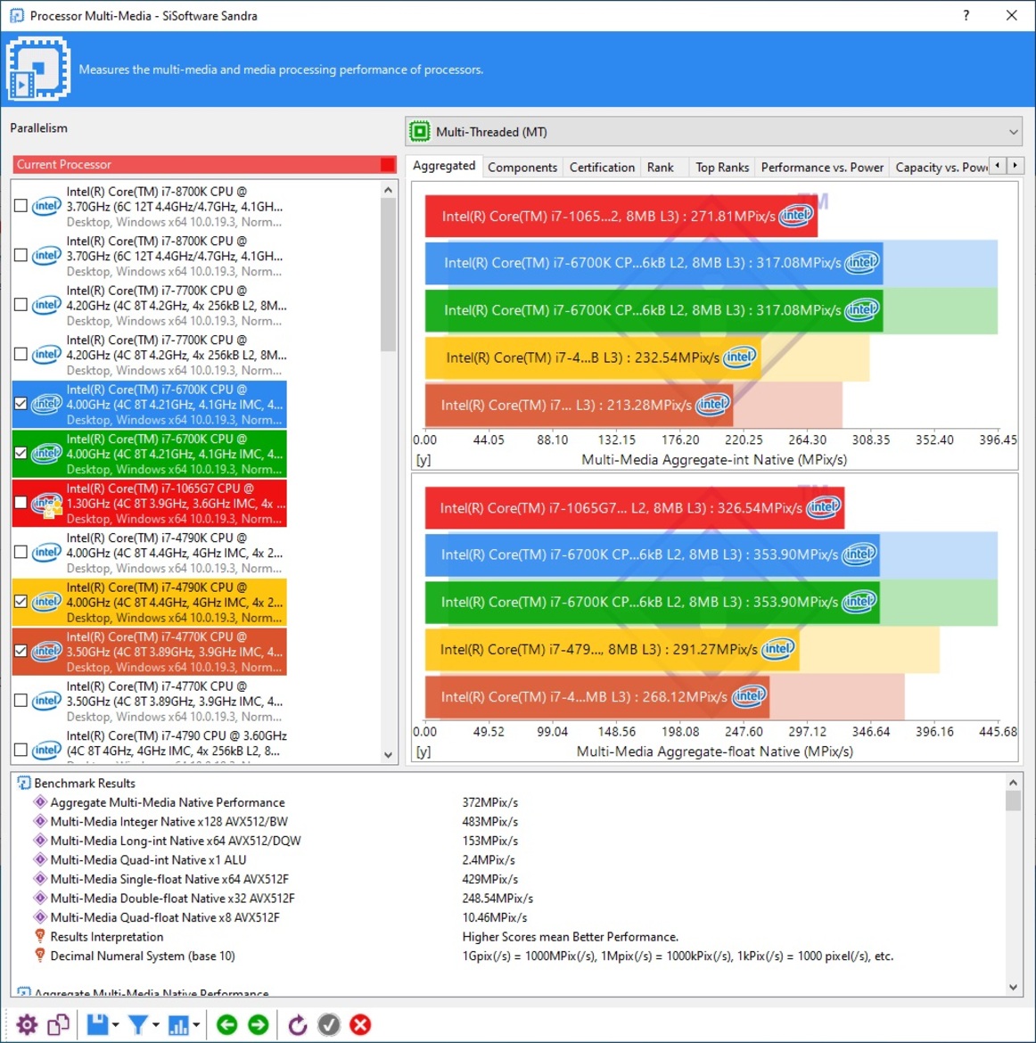The image size is (1036, 1043).
Task: Click the red i7-1065G7 271.81MPix/s bar
Action: [621, 216]
